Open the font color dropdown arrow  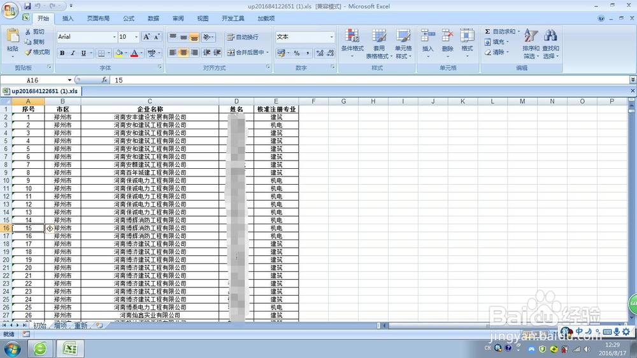click(141, 53)
